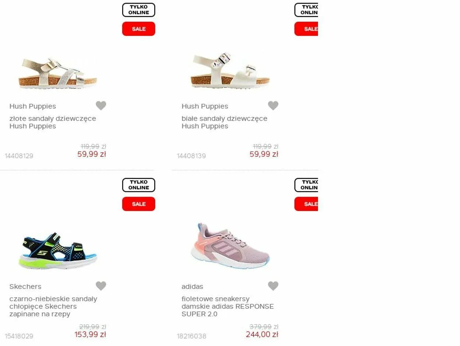The width and height of the screenshot is (460, 346).
Task: Click SALE badge on Skechers sandals
Action: point(139,204)
